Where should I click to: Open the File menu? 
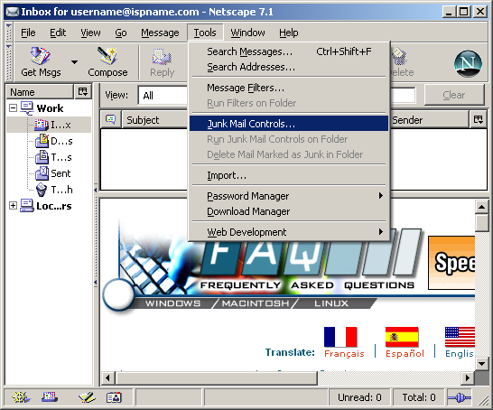[28, 33]
